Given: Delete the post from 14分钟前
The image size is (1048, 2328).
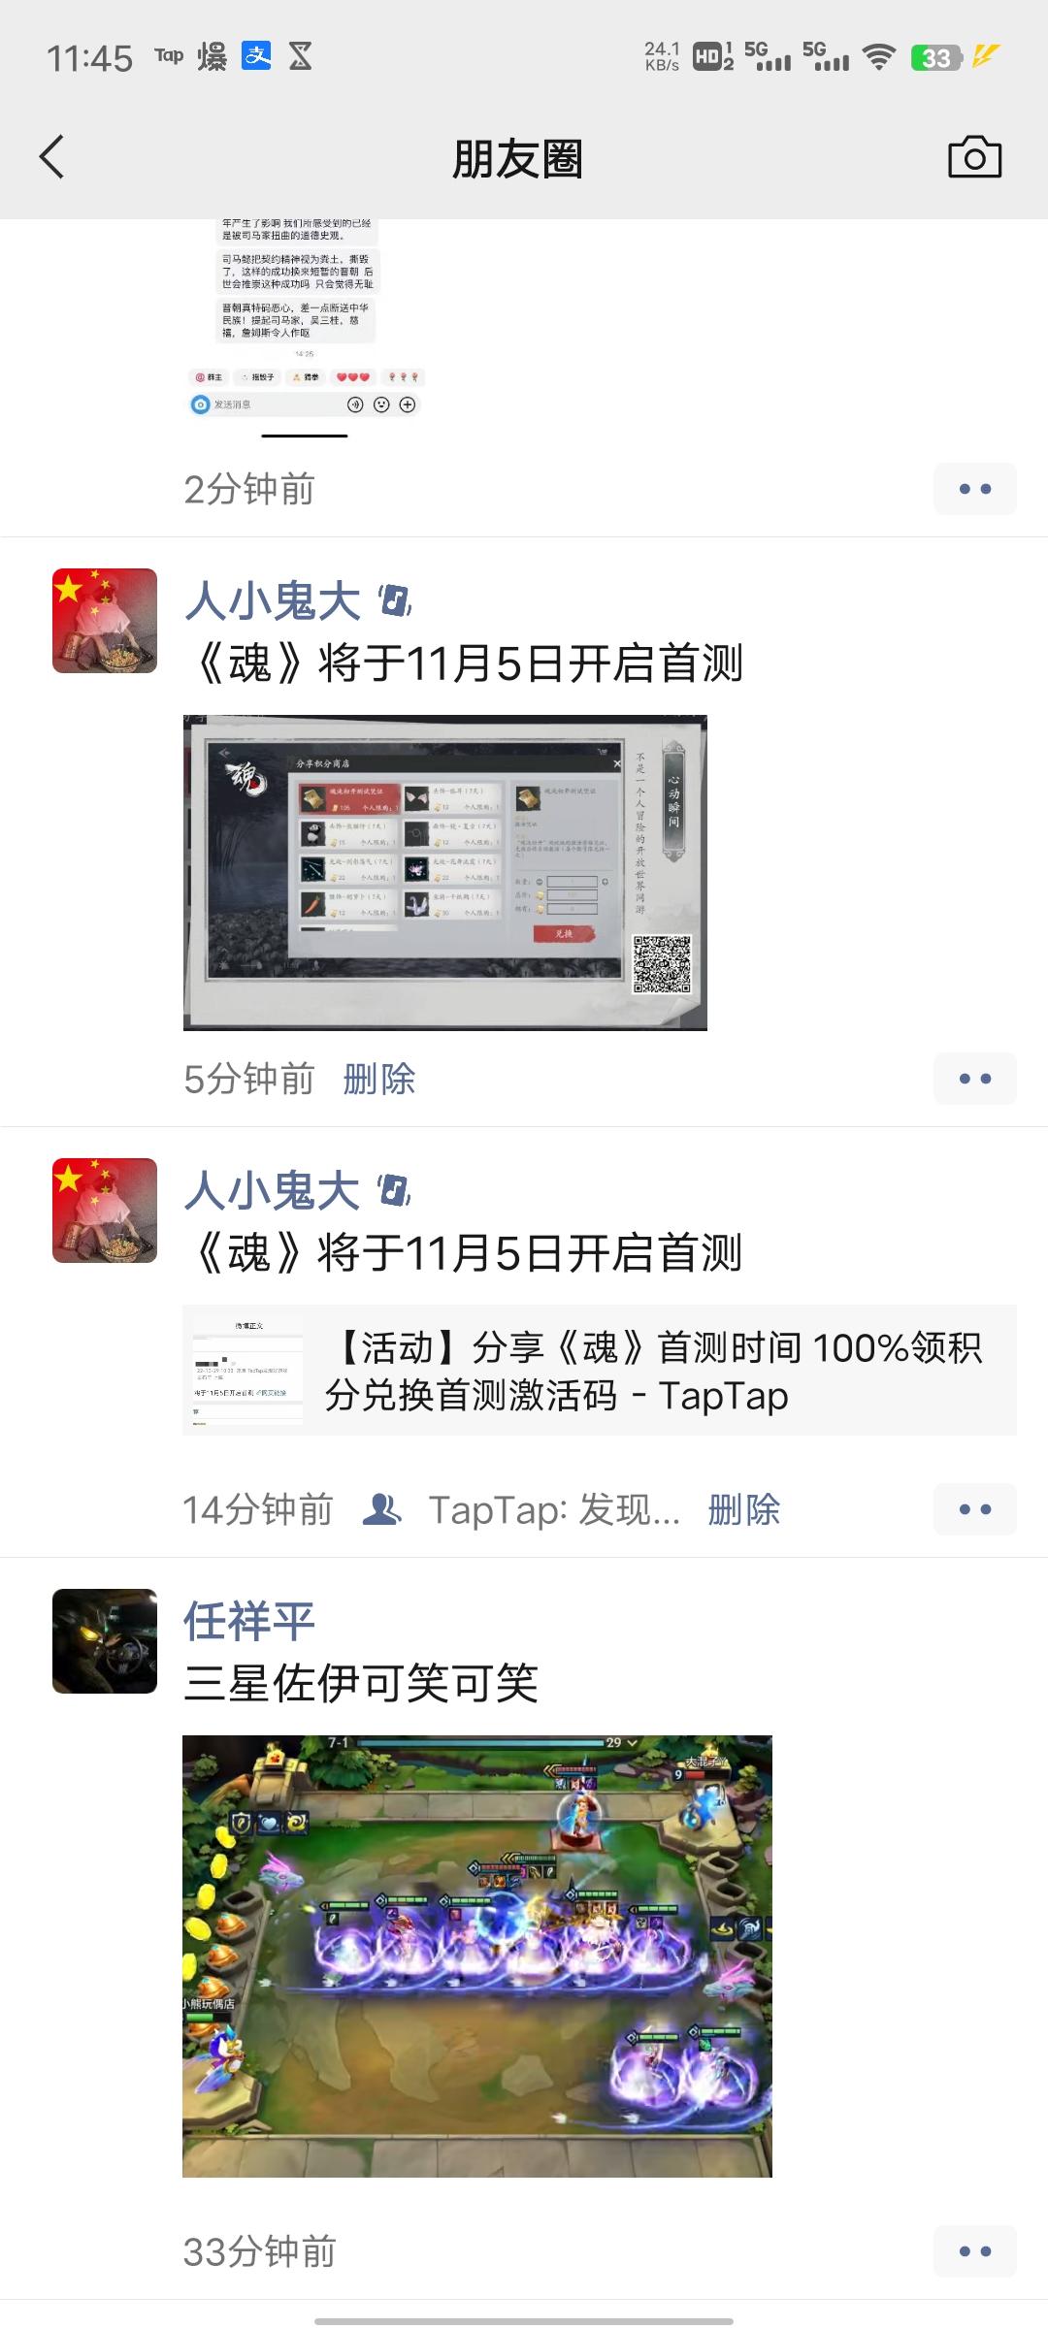Looking at the screenshot, I should [x=744, y=1509].
